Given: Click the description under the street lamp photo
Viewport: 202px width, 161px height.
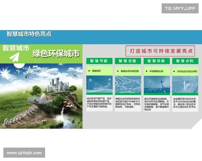Looking at the screenshot, I should pos(99,102).
